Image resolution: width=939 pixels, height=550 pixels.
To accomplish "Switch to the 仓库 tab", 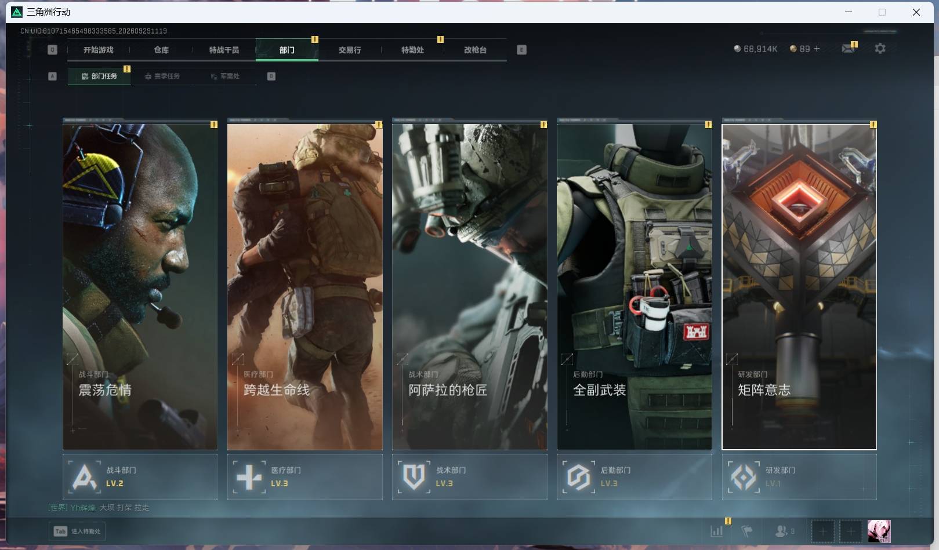I will pyautogui.click(x=161, y=50).
